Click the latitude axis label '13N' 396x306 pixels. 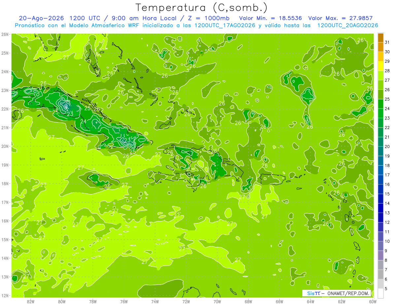[x=5, y=277]
